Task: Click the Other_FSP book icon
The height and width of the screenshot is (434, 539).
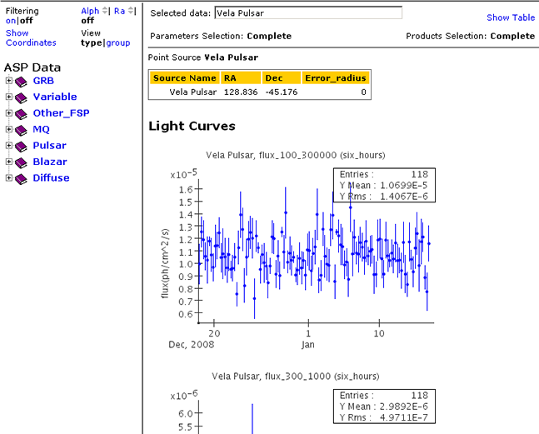Action: point(21,114)
